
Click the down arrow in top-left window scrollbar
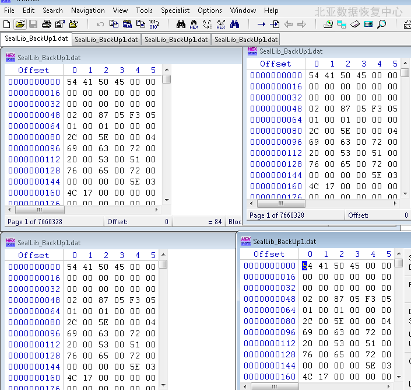click(167, 200)
